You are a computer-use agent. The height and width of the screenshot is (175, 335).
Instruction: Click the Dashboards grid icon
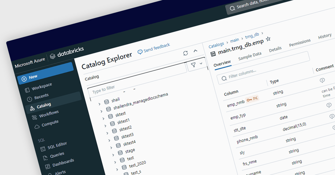[47, 167]
